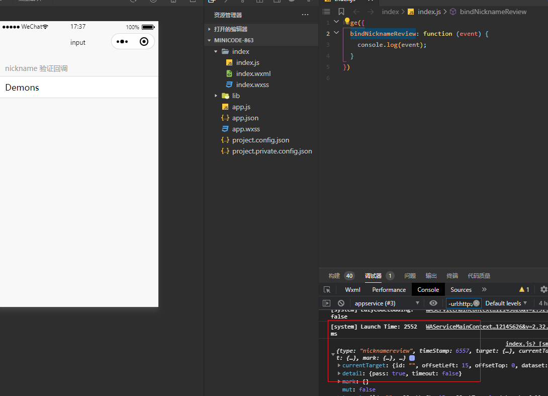
Task: Click the lightbulb quick-fix icon
Action: point(347,21)
